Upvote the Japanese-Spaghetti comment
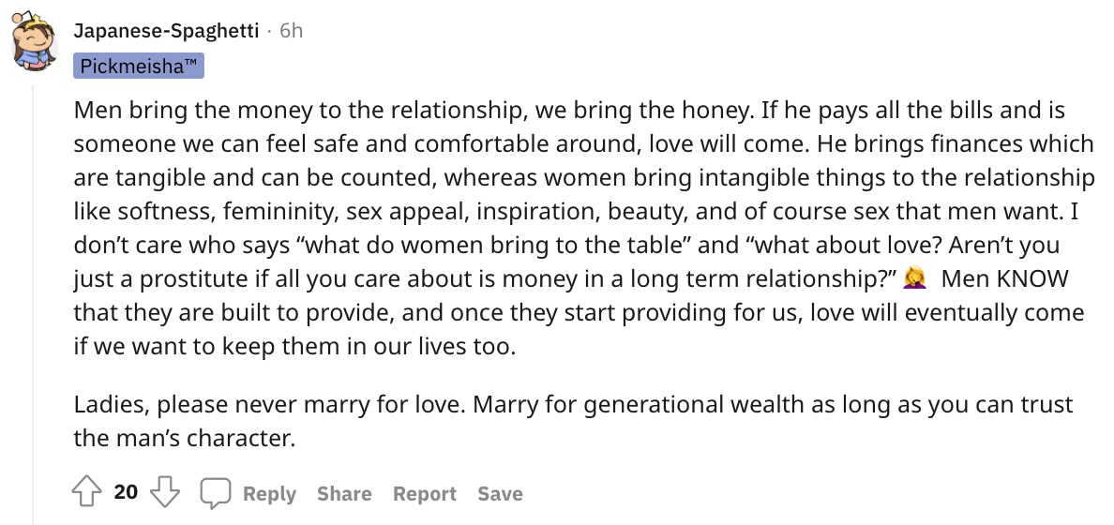The image size is (1114, 525). [86, 491]
